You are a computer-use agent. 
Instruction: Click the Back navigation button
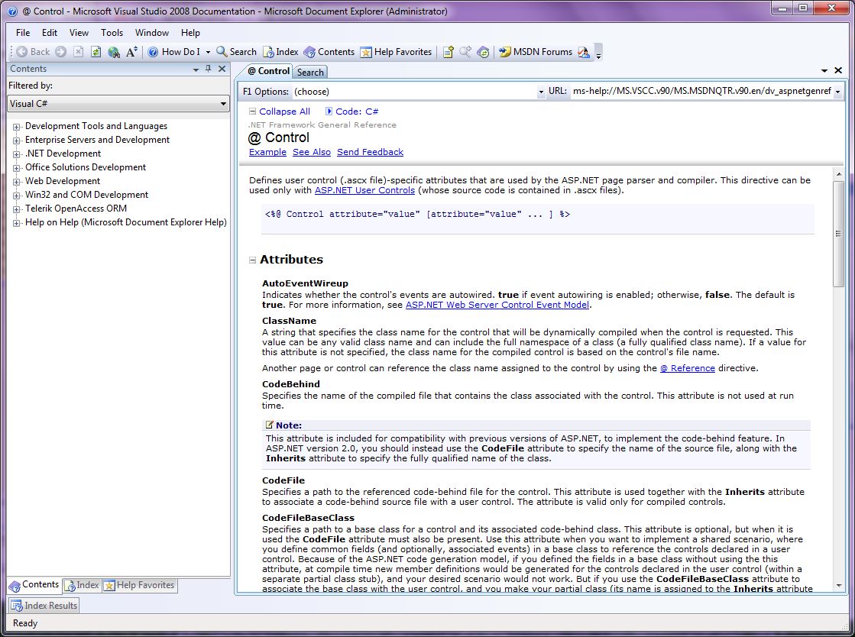[x=33, y=52]
